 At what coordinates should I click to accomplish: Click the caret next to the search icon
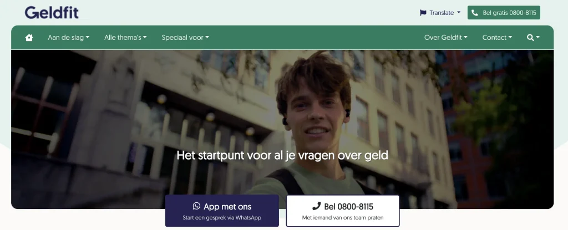(x=537, y=37)
